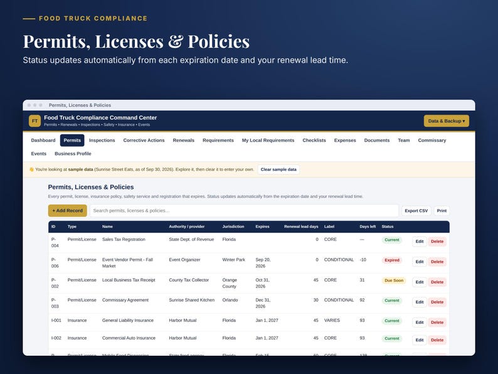Delete the Sales Tax Registration record
The width and height of the screenshot is (498, 374).
pyautogui.click(x=437, y=242)
